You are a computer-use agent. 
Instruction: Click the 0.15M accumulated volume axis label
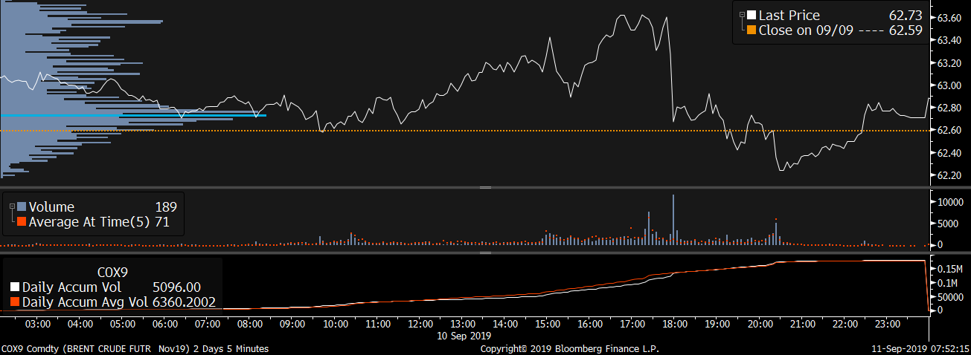pos(952,268)
